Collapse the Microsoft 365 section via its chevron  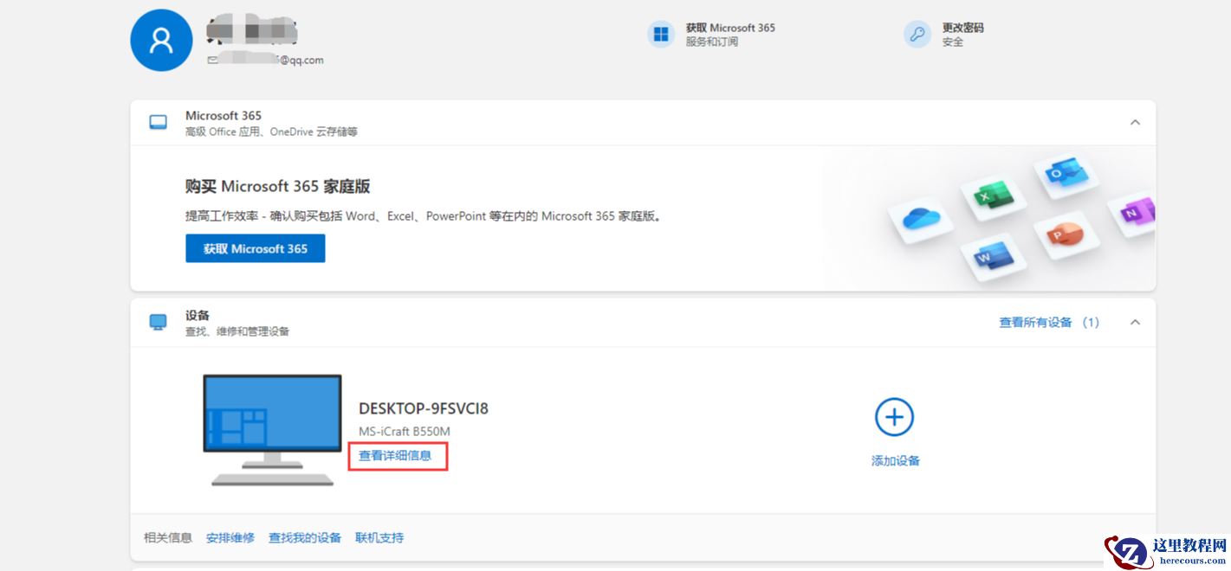[x=1135, y=123]
